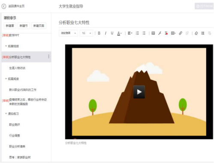Insert an unordered list
This screenshot has height=163, width=214.
tap(144, 33)
